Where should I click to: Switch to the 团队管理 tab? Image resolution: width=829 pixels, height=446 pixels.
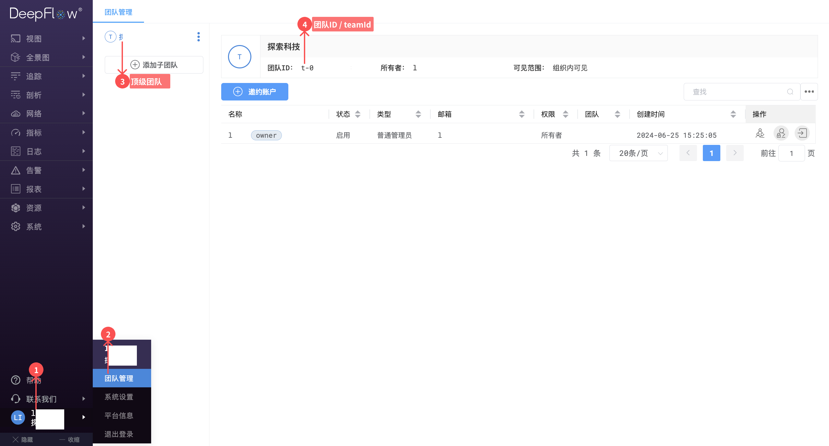[118, 12]
